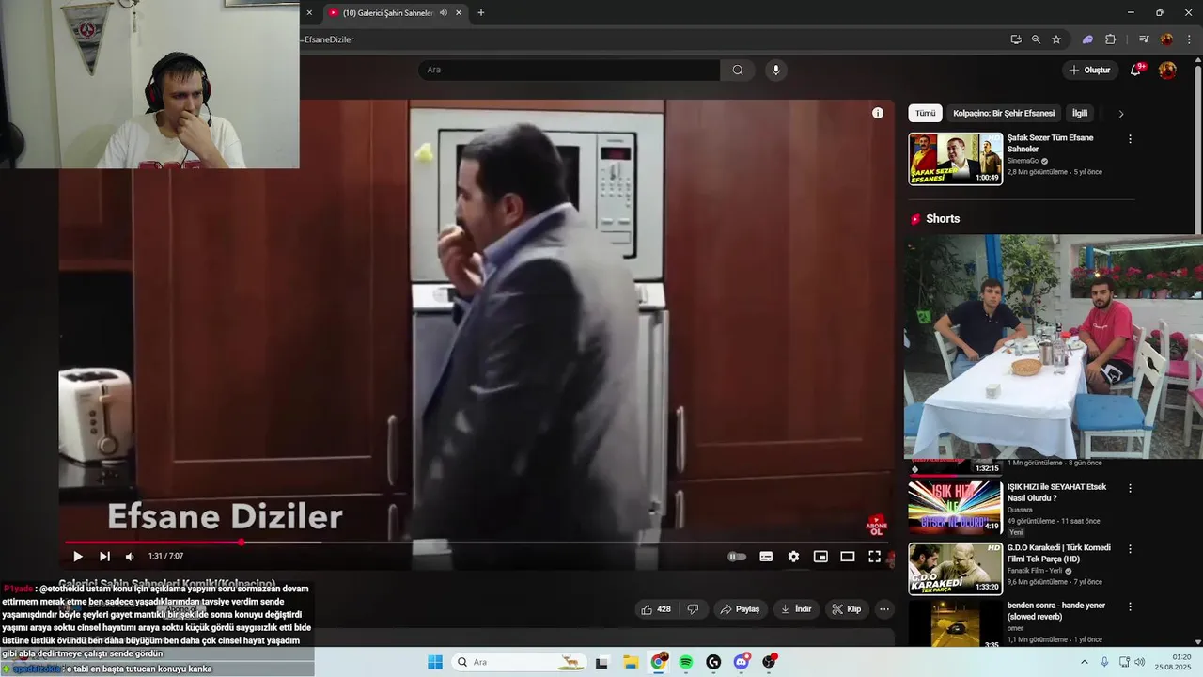Open IŞIK HIZI ile SEYAHAT video title
The width and height of the screenshot is (1203, 677).
click(1056, 493)
